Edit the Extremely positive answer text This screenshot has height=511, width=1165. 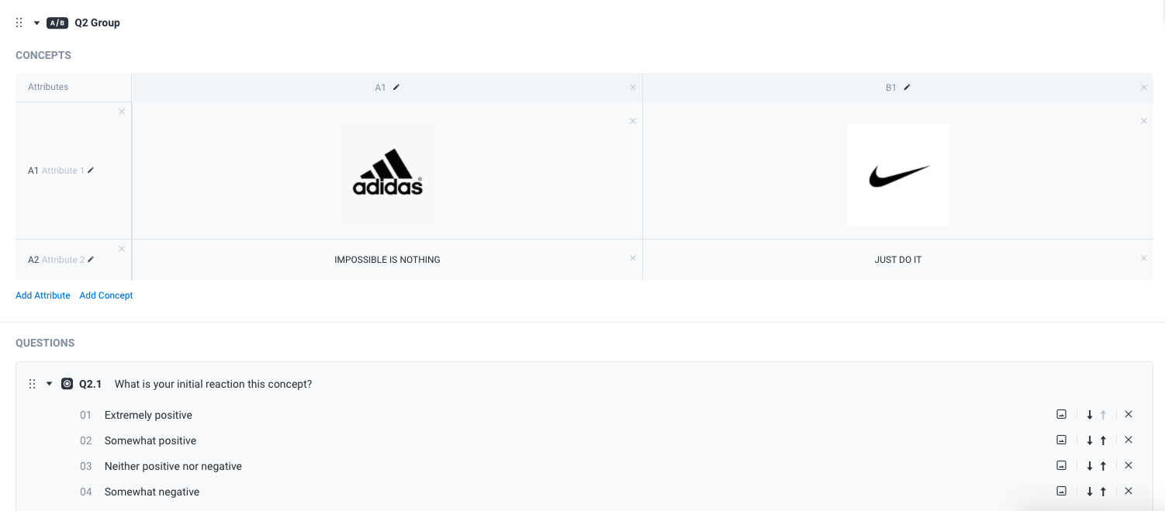coord(148,415)
